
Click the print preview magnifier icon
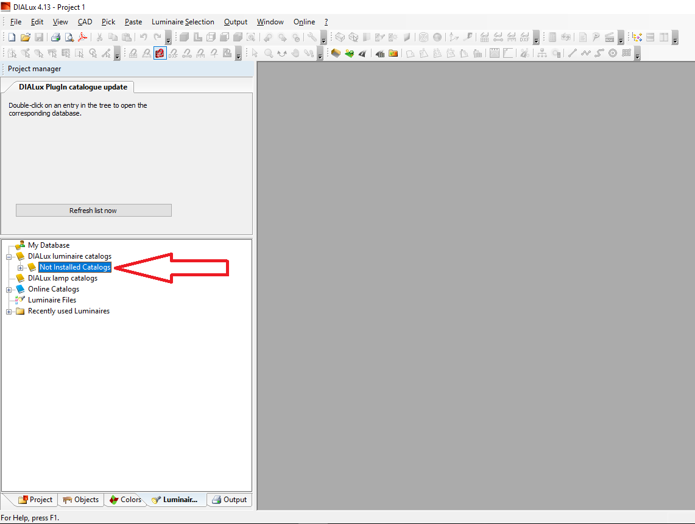(69, 38)
